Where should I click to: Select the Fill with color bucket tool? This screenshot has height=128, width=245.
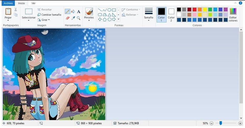(x=73, y=11)
